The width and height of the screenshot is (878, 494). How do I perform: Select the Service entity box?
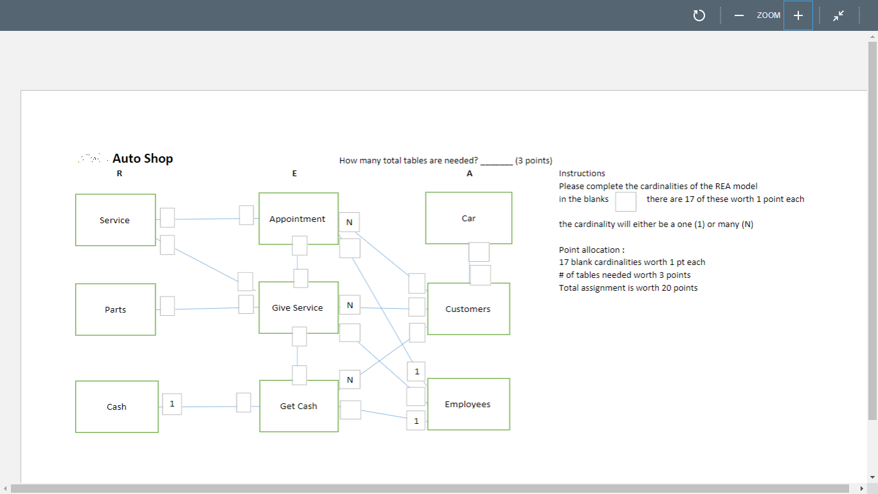click(x=115, y=219)
